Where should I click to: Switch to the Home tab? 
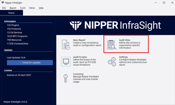pos(11,13)
